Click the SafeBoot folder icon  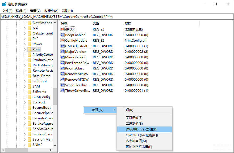pos(30,81)
